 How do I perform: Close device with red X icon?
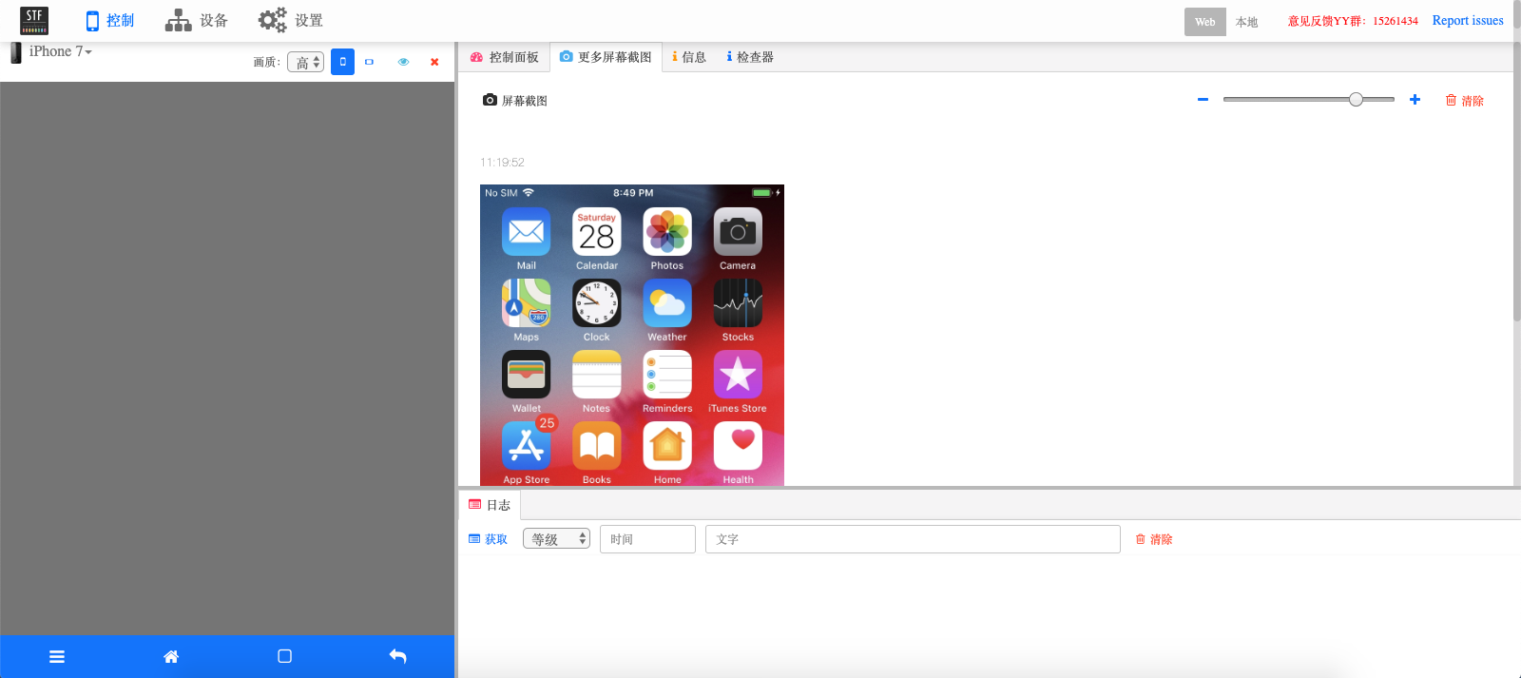[434, 62]
